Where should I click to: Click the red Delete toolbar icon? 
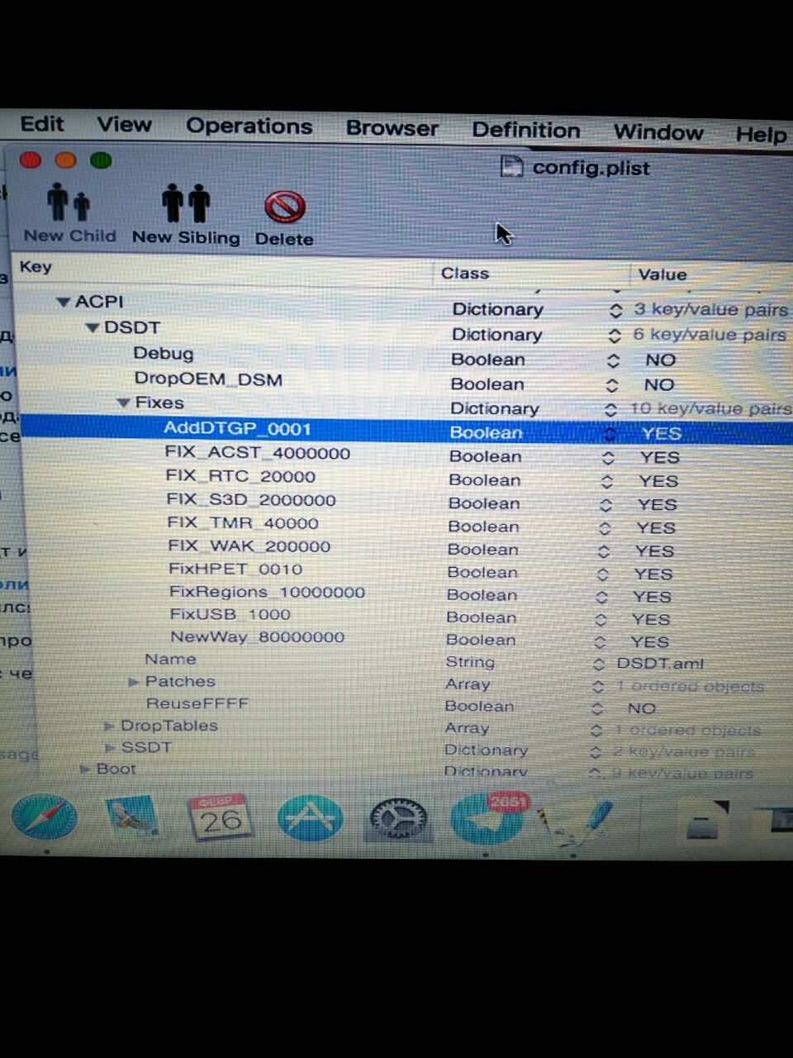point(284,207)
